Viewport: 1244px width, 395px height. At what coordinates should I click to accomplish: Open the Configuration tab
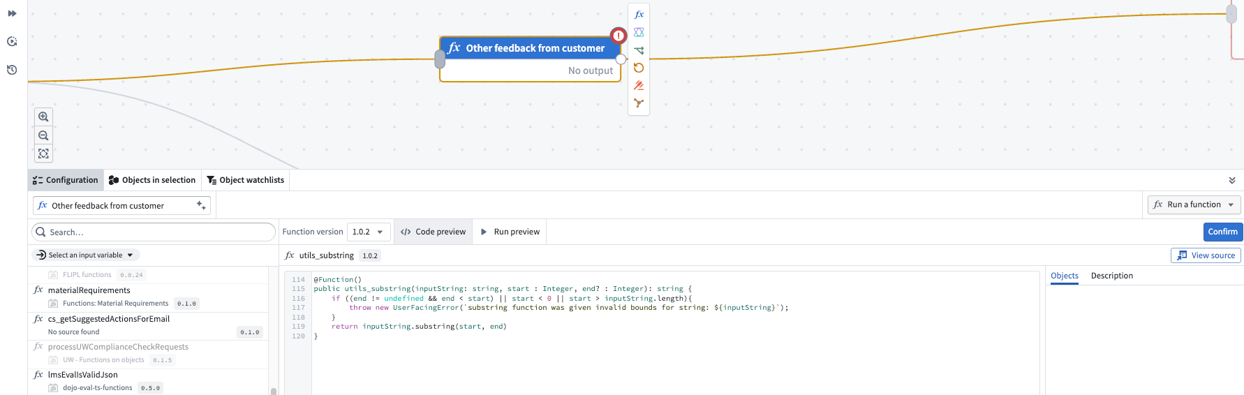point(66,180)
